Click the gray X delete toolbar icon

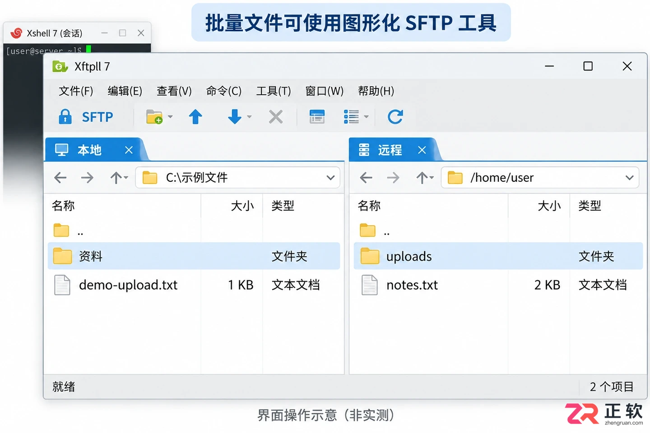(x=276, y=117)
